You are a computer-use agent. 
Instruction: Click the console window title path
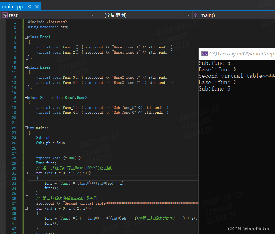click(242, 54)
